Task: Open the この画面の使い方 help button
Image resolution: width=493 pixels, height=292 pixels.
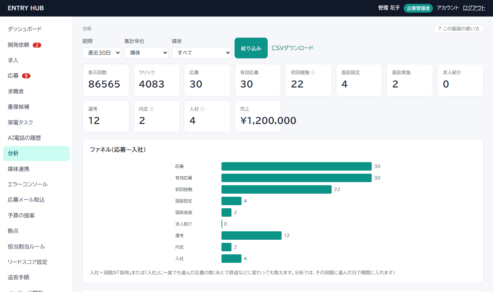Action: (x=459, y=29)
